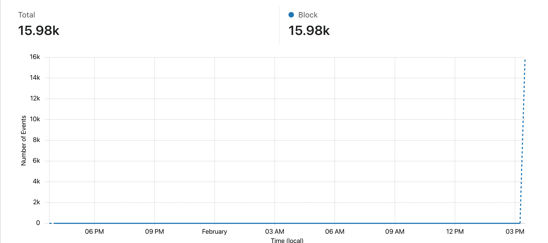Click the Number of Events axis title
This screenshot has width=548, height=243.
click(x=23, y=140)
